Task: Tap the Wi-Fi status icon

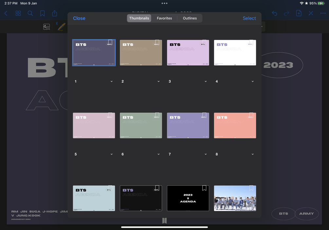Action: 302,3
